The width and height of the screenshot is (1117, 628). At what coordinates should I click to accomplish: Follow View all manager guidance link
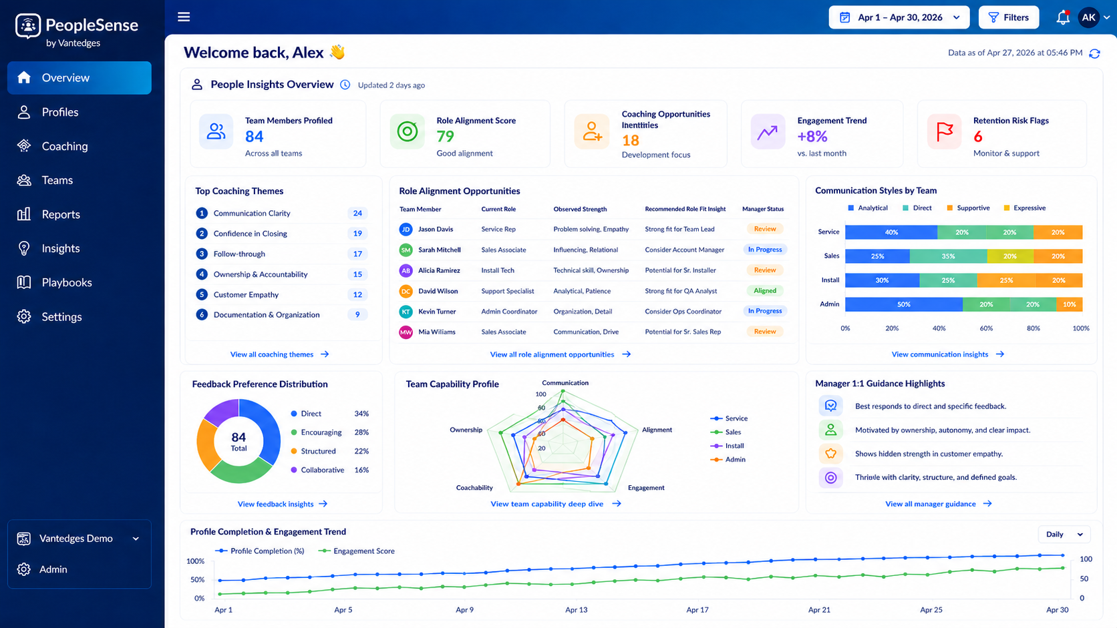[938, 504]
